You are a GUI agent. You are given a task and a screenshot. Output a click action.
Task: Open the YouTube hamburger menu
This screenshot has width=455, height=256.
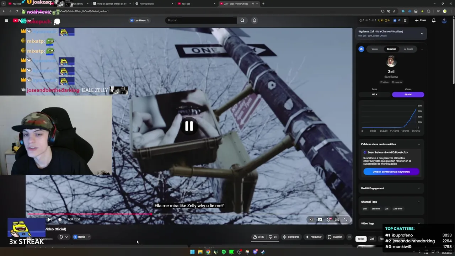(x=6, y=21)
